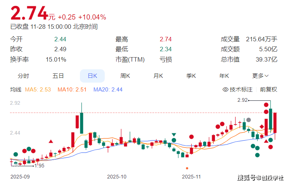Click the red diamond marker on the chart
This screenshot has width=289, height=184.
[262, 127]
